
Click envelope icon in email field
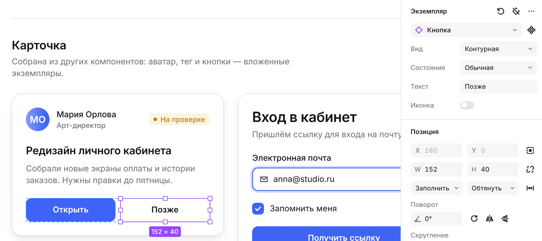264,179
